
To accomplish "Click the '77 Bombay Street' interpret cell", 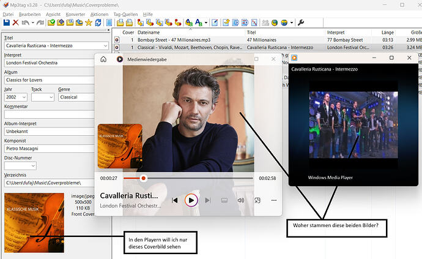I will 345,40.
